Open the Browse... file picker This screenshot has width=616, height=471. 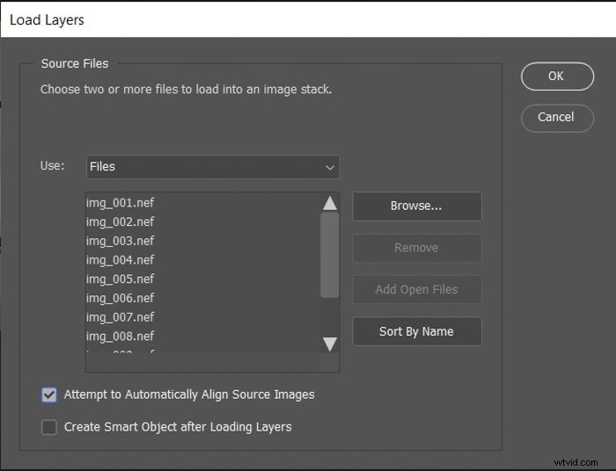point(417,207)
